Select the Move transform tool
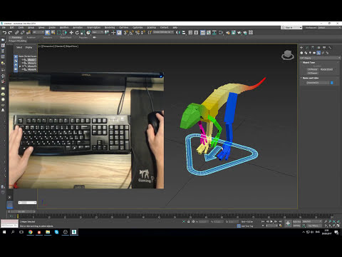This screenshot has height=257, width=342. (71, 33)
